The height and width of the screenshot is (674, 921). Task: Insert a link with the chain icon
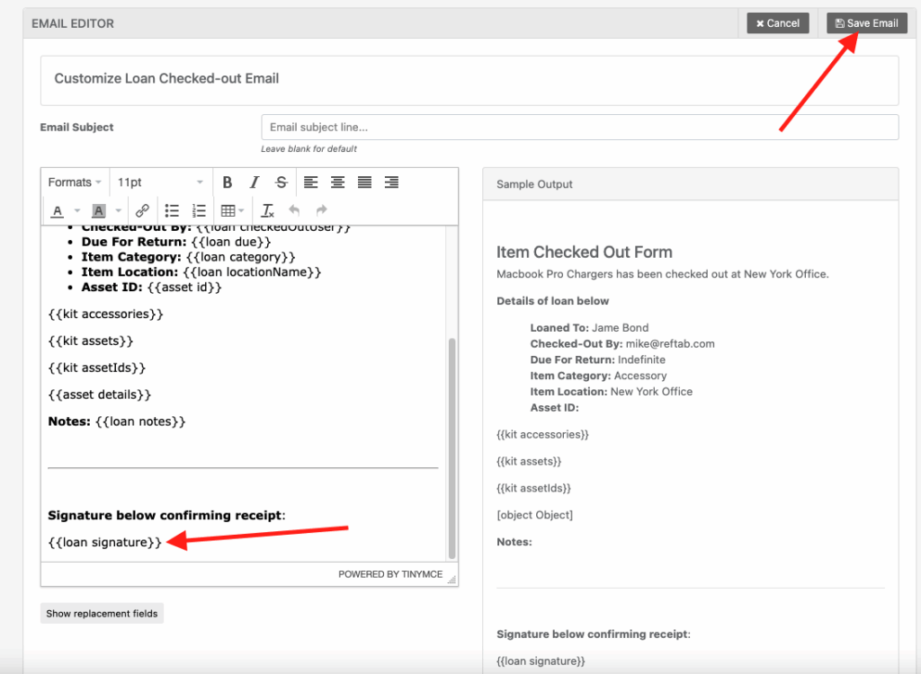click(x=142, y=211)
